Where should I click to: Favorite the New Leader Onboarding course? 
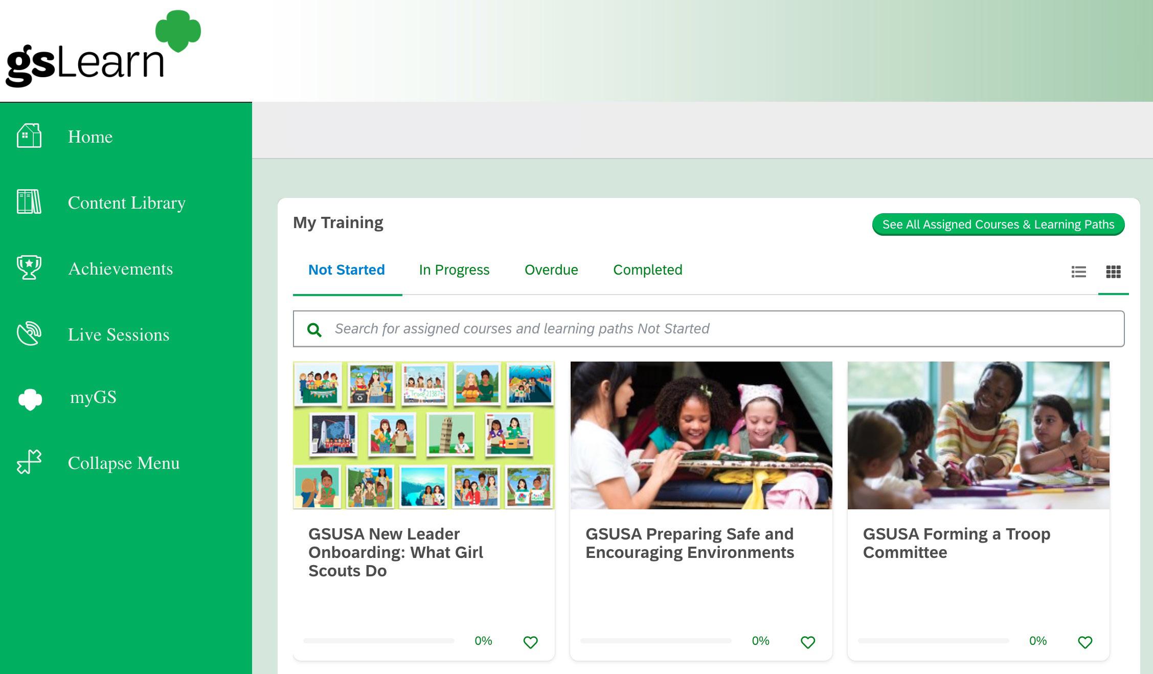(530, 642)
